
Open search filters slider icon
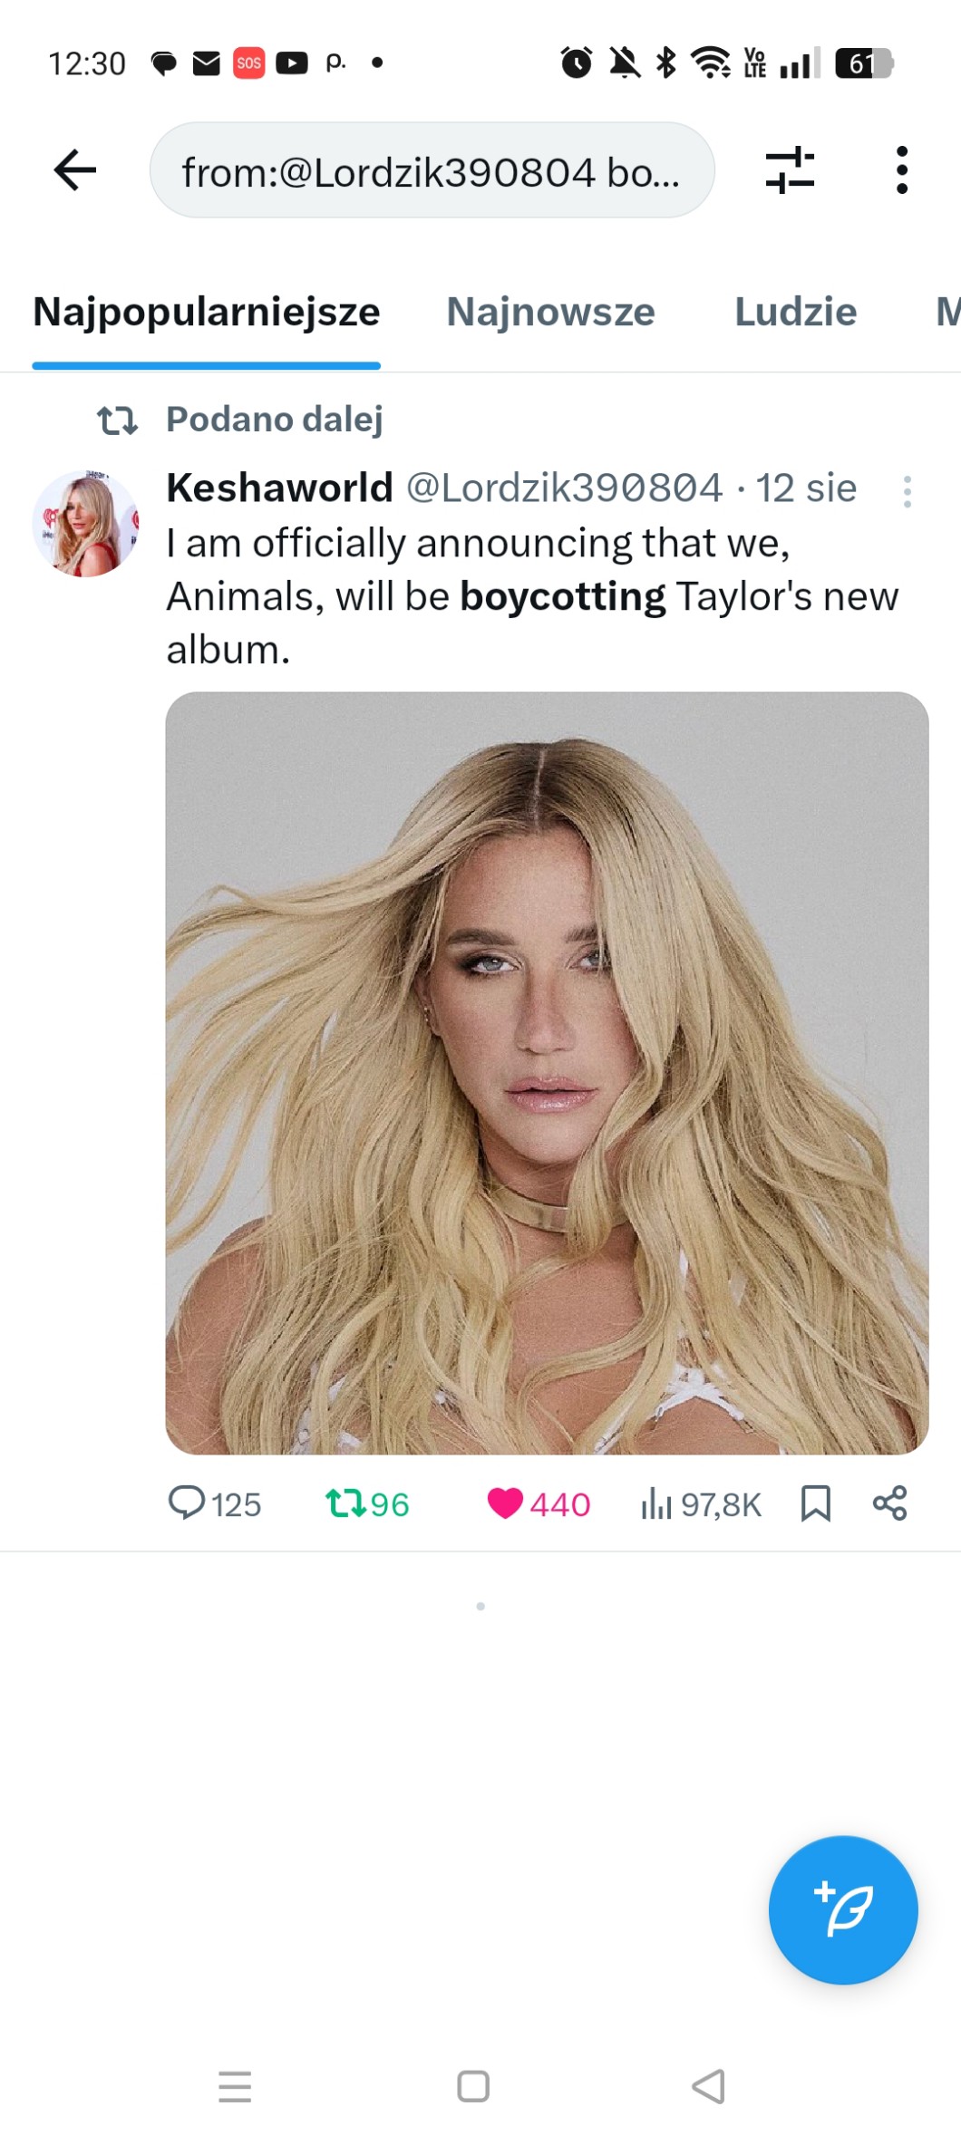[790, 170]
